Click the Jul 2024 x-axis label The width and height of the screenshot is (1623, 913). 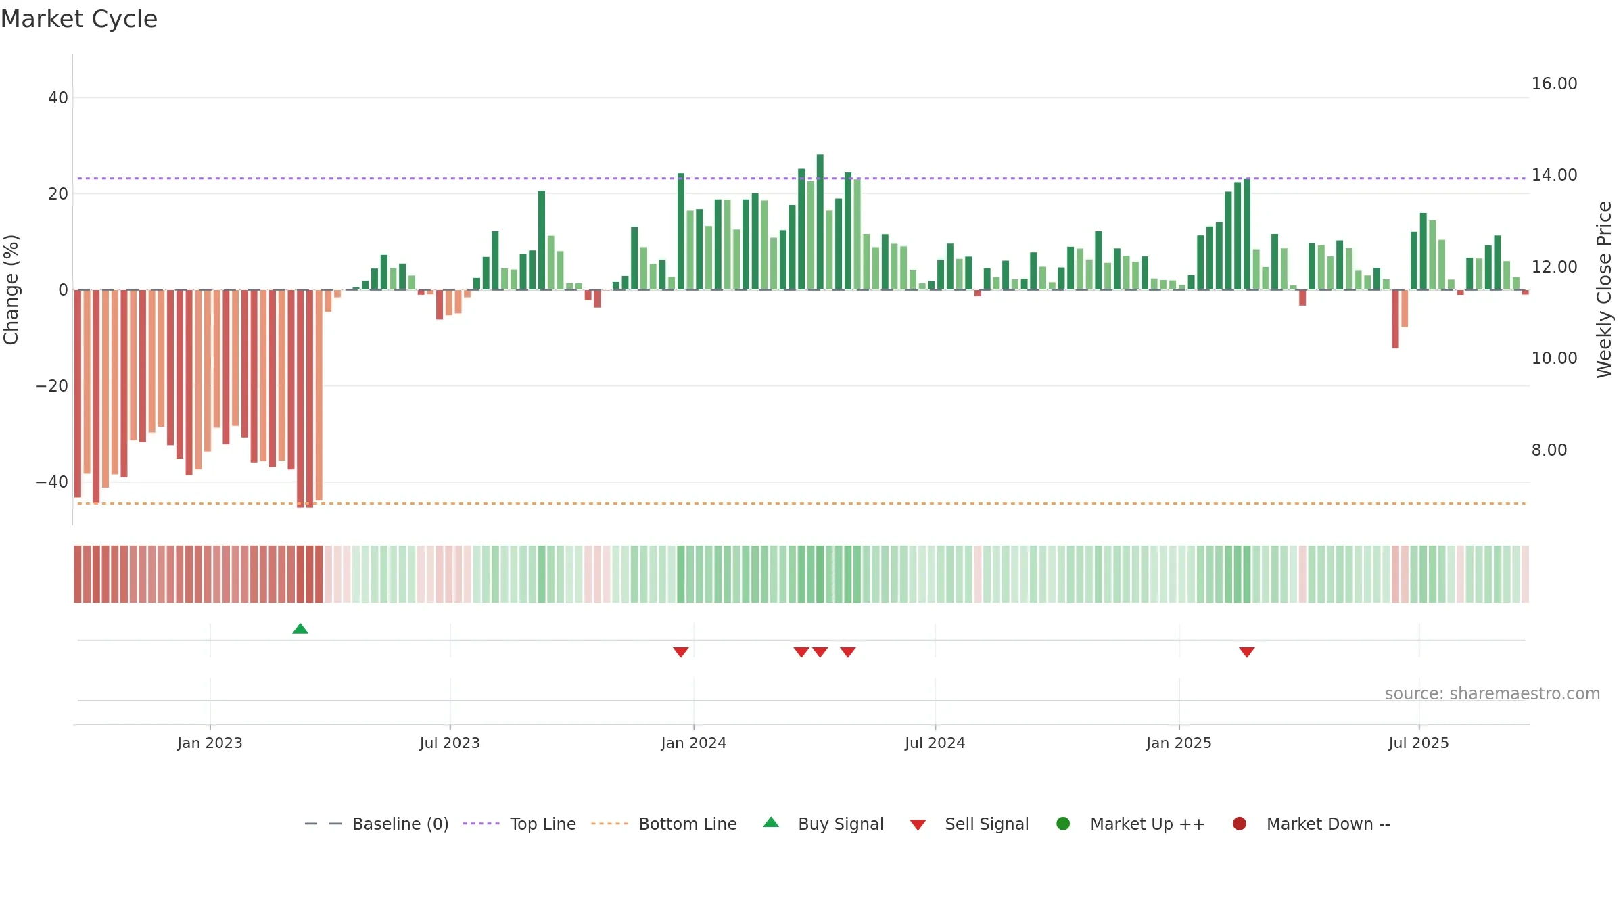pyautogui.click(x=935, y=743)
